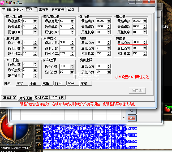Click the 魔法值 最高点数 input field
The height and width of the screenshot is (152, 172).
[x=137, y=21]
